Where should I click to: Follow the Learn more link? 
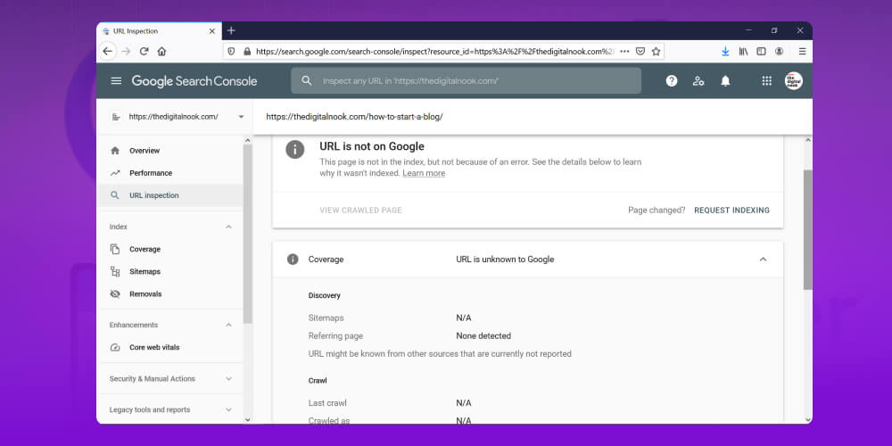click(424, 173)
